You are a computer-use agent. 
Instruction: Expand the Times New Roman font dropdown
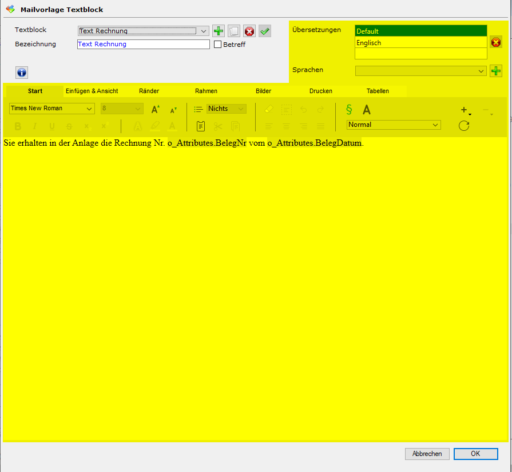click(x=89, y=109)
